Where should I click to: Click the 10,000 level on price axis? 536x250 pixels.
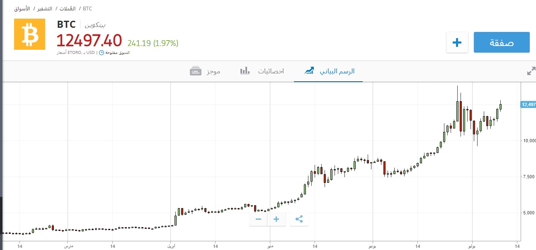click(x=528, y=141)
